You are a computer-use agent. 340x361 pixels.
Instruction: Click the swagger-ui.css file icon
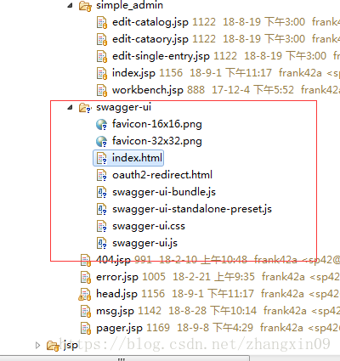tap(102, 226)
